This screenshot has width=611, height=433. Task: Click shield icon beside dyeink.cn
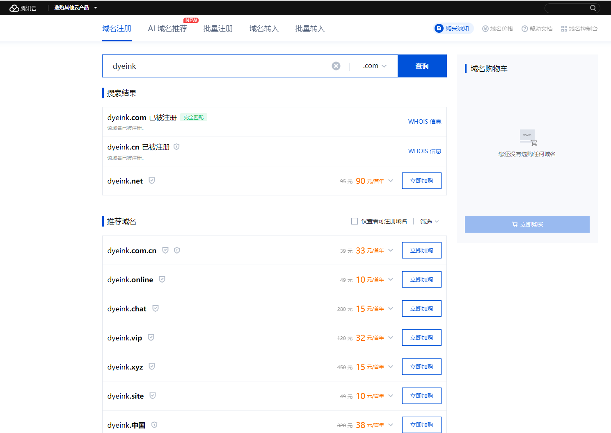point(176,147)
